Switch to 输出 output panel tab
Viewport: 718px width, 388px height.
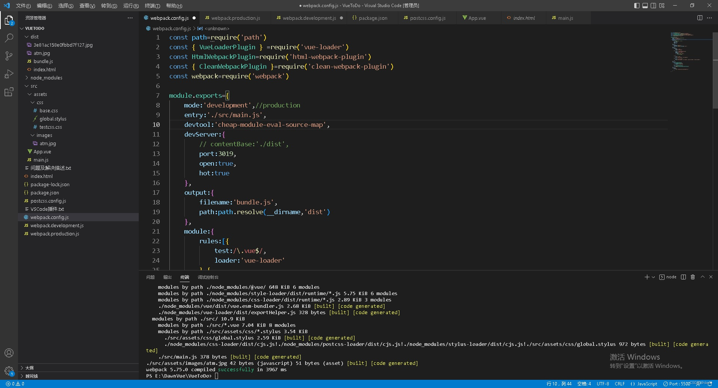click(167, 277)
